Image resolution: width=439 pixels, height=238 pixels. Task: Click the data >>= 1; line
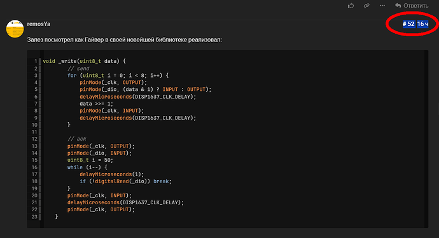coord(96,104)
